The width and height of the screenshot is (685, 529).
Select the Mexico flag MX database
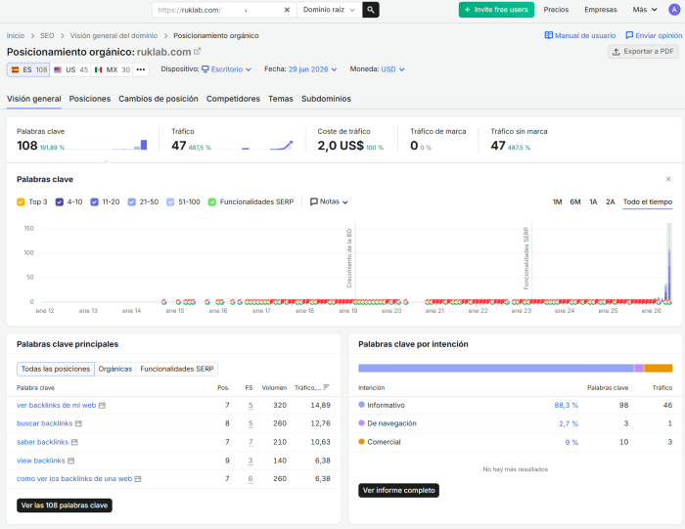[113, 69]
